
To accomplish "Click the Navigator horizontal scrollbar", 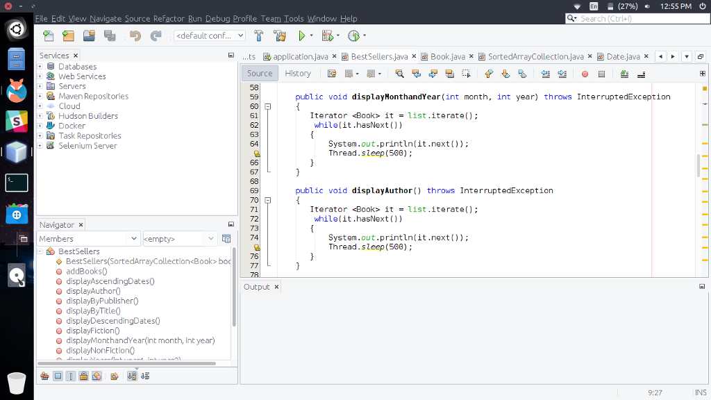I will click(x=125, y=363).
